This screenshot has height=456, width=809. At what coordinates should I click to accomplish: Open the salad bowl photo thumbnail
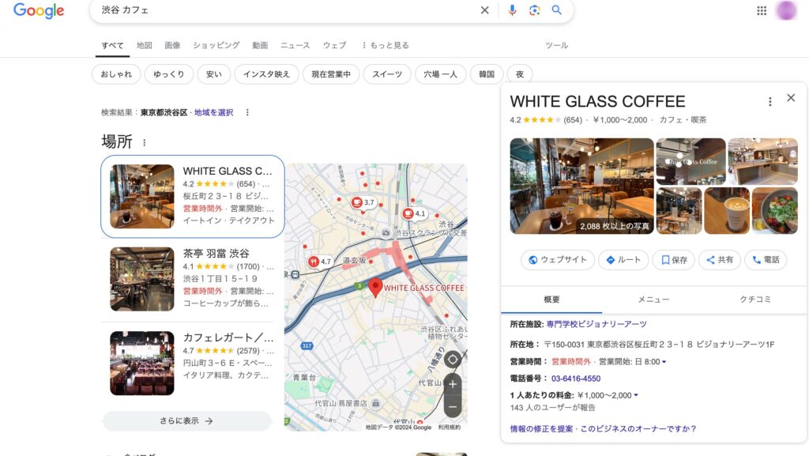775,211
